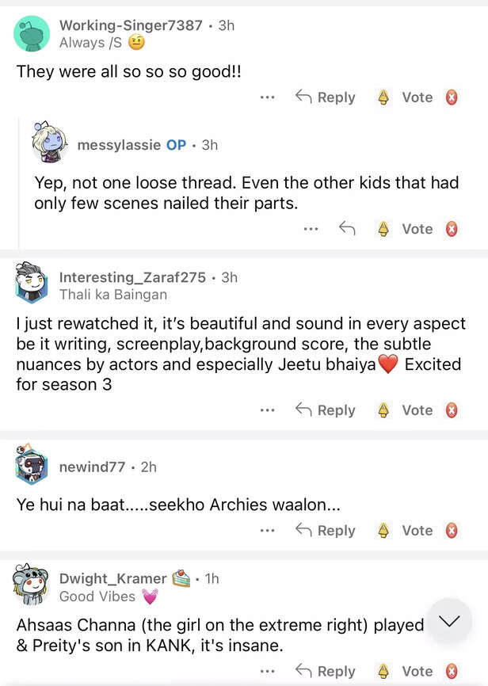Screen dimensions: 488x686
Task: Open three-dot menu on messylassie's reply
Action: (x=311, y=229)
